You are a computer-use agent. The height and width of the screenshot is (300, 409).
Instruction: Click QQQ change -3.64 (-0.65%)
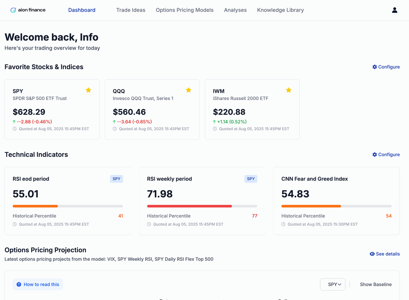[135, 122]
